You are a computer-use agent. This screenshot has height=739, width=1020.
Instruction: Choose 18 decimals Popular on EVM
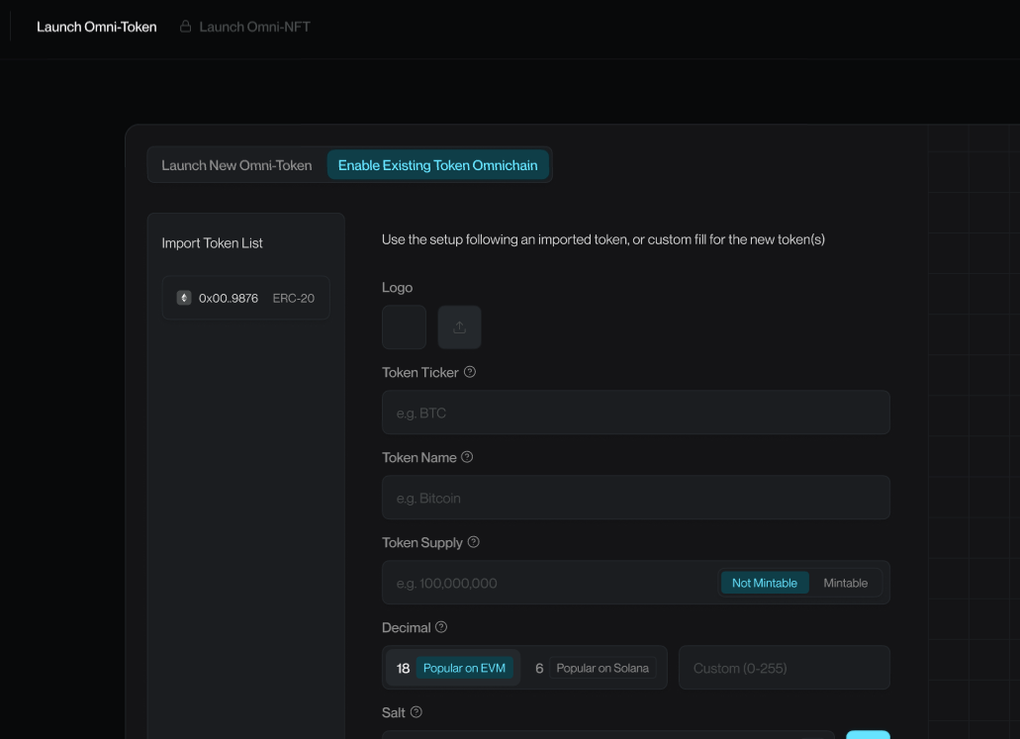452,669
